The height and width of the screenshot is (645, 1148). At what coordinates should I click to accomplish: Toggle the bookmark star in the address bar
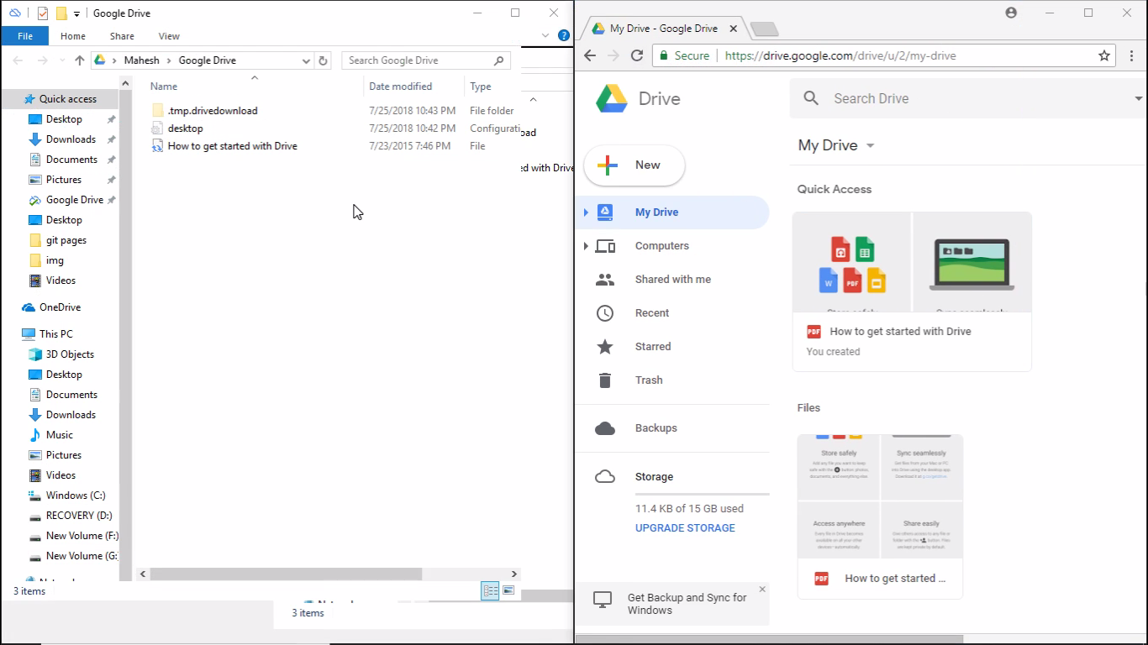click(1103, 55)
